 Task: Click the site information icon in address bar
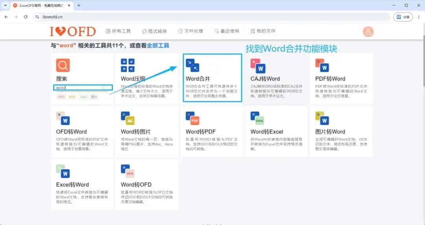(37, 17)
